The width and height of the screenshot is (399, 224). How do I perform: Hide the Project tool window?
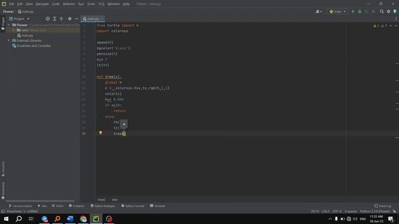click(x=76, y=19)
